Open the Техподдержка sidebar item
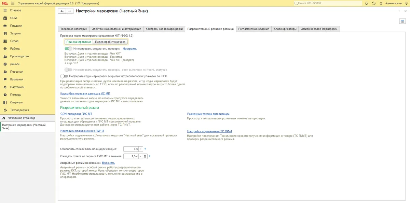This screenshot has height=203, width=410. 27,110
